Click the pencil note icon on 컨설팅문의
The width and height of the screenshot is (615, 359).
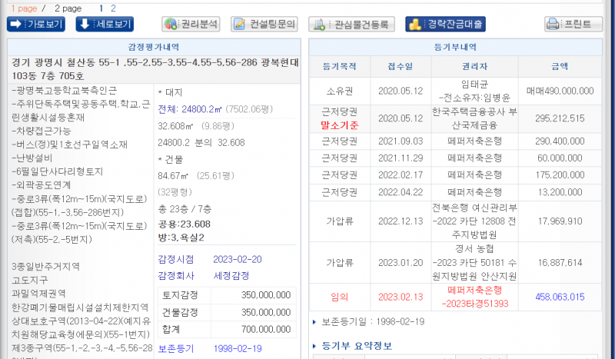click(x=239, y=25)
